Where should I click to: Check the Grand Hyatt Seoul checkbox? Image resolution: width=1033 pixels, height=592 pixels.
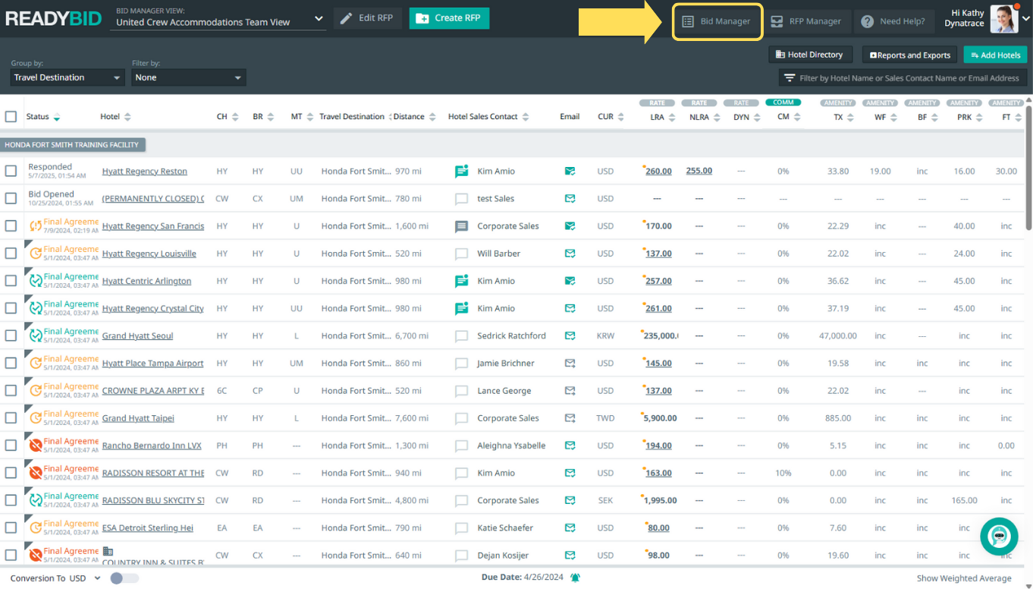tap(11, 335)
